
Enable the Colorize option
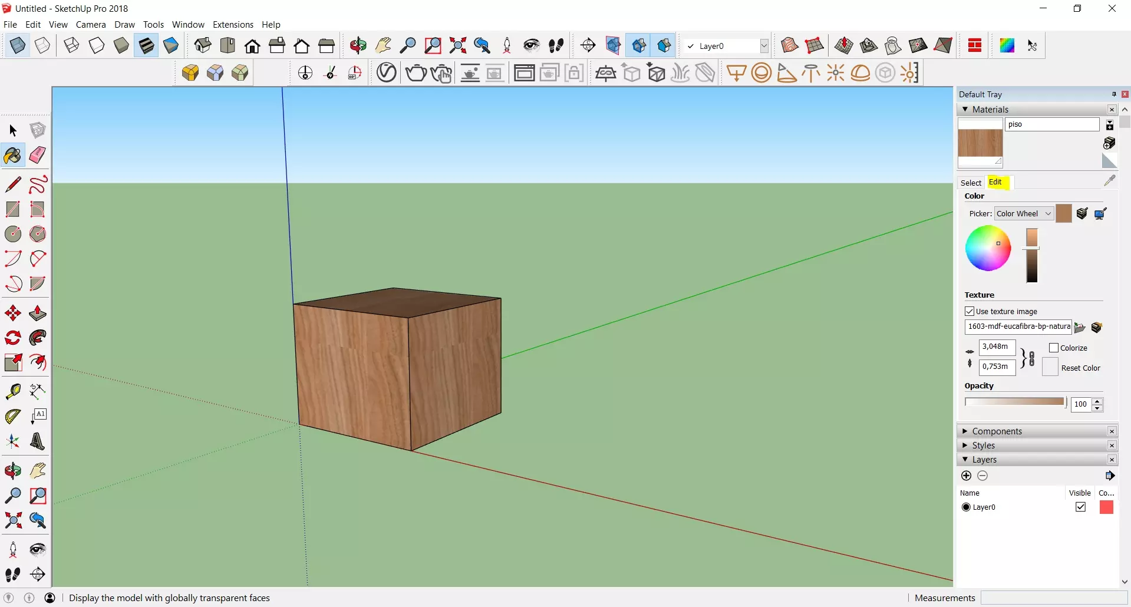[x=1054, y=348]
